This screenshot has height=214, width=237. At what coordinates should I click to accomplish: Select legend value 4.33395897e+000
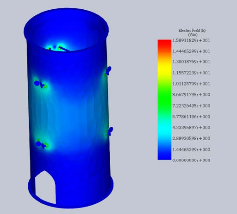pyautogui.click(x=191, y=128)
